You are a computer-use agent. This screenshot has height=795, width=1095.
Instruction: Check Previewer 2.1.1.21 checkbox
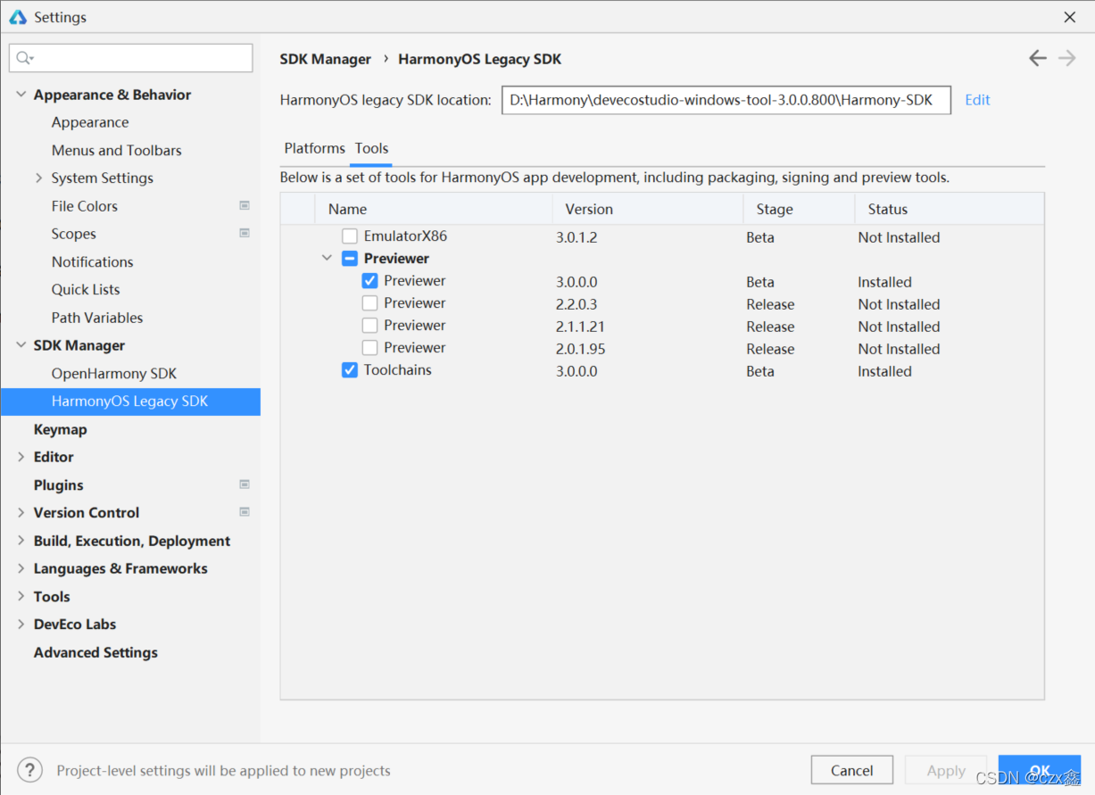pyautogui.click(x=370, y=326)
